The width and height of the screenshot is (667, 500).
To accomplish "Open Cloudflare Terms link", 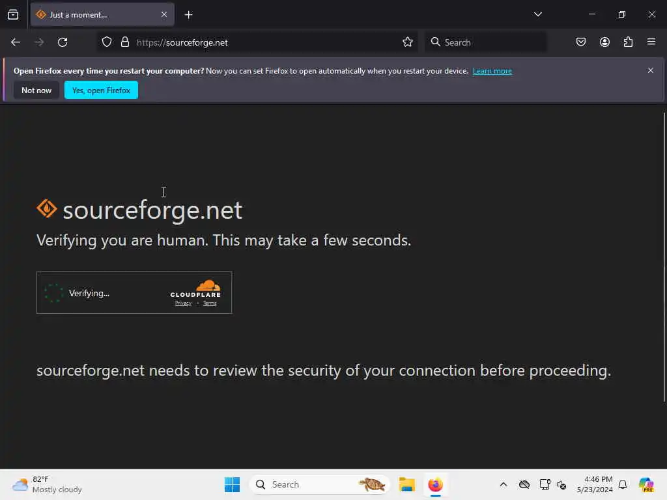I will point(210,303).
